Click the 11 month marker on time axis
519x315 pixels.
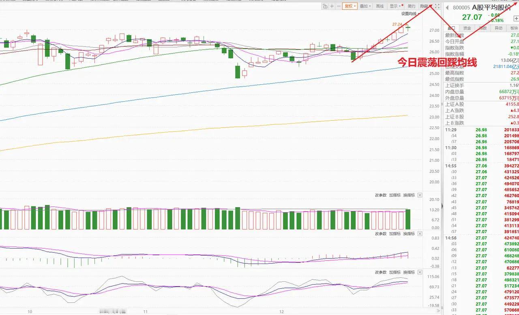click(x=146, y=312)
